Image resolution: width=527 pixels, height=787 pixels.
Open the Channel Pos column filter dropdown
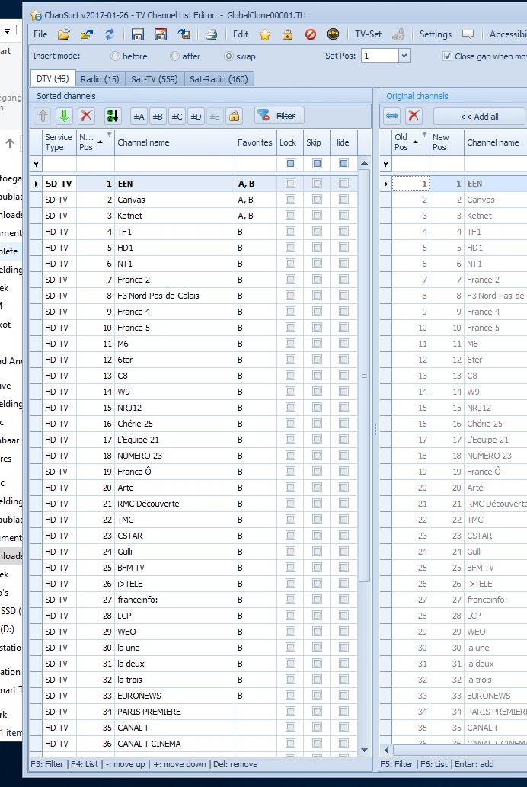click(109, 135)
